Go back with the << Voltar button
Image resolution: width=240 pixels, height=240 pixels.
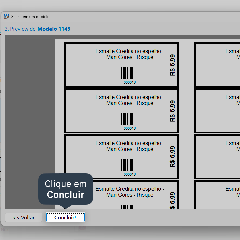point(24,217)
